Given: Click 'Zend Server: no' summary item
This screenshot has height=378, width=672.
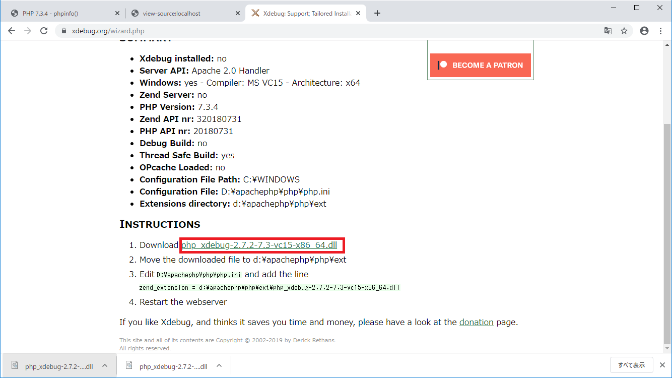Looking at the screenshot, I should [173, 95].
